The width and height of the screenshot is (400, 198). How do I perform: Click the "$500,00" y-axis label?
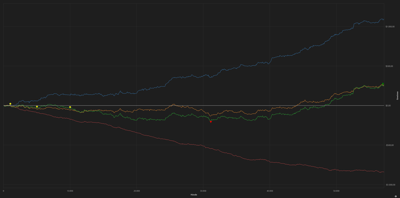point(390,66)
